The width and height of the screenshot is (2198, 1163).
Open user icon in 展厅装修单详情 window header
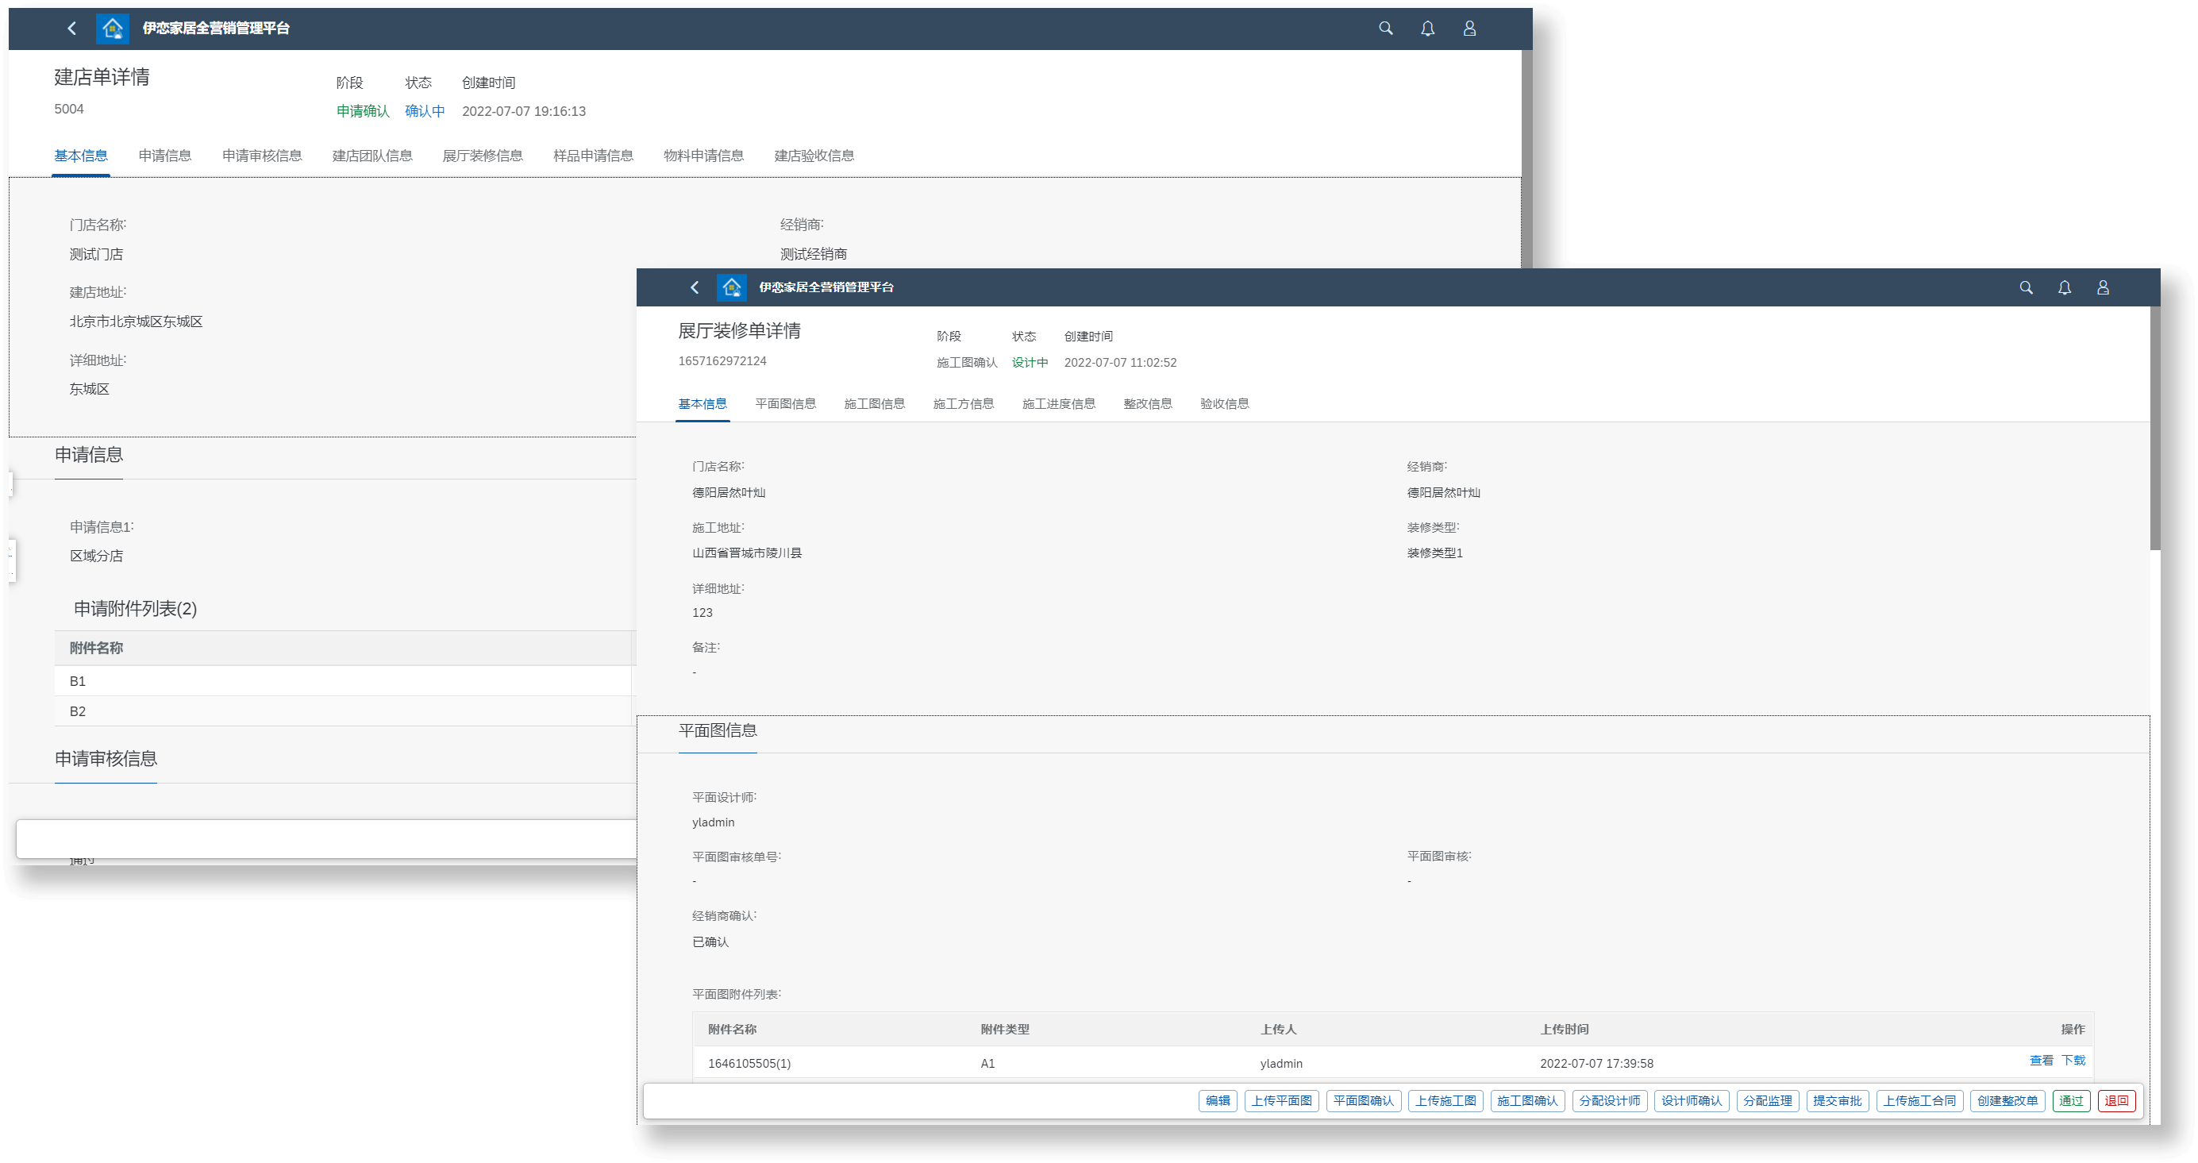[x=2103, y=287]
